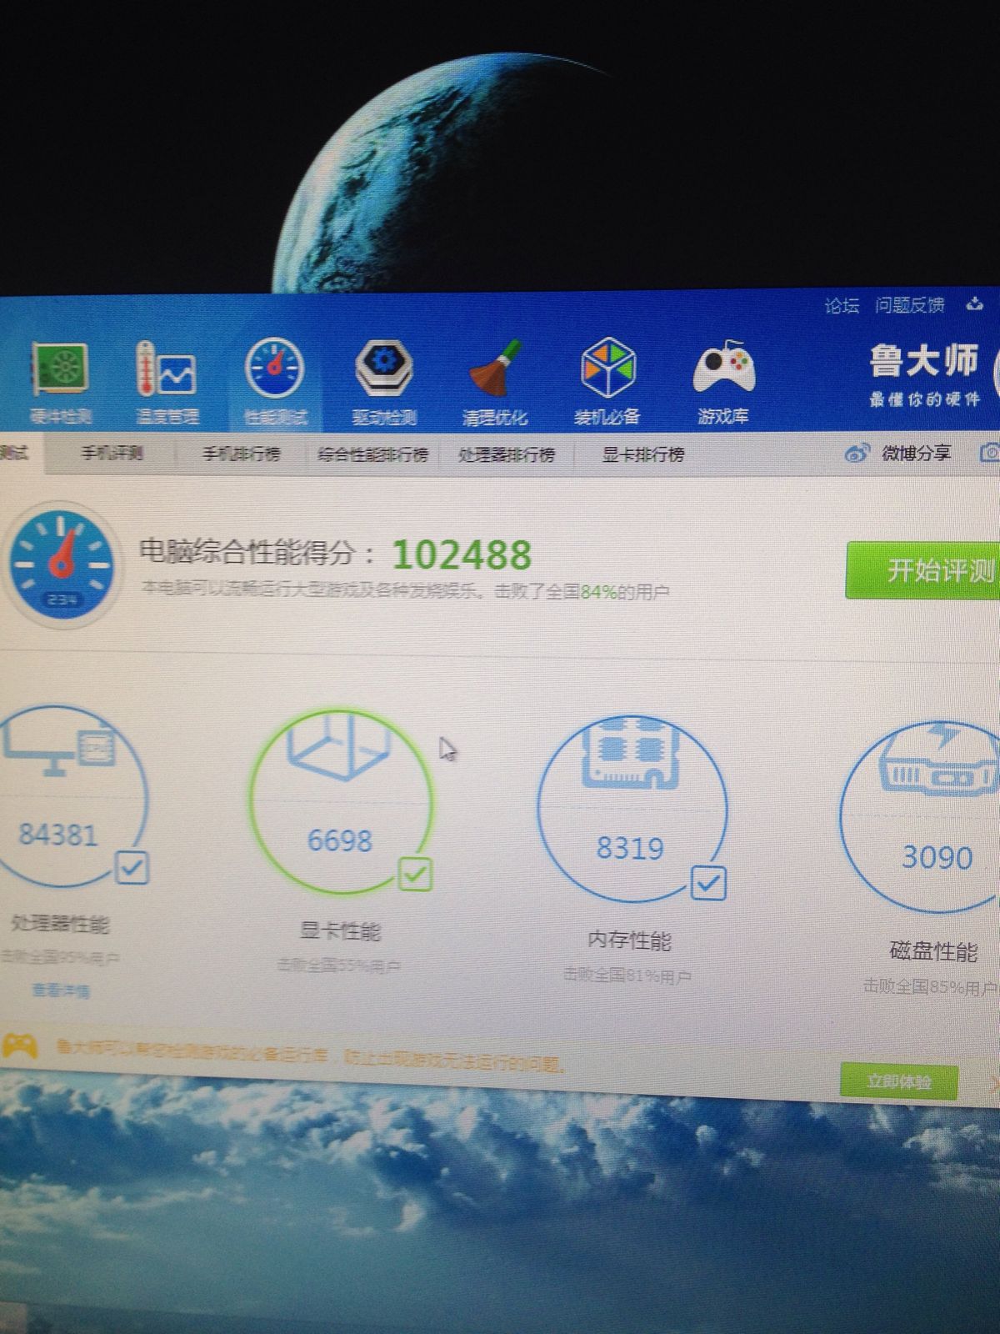The image size is (1000, 1334).
Task: Open the 问题反馈 feedback link
Action: 909,305
